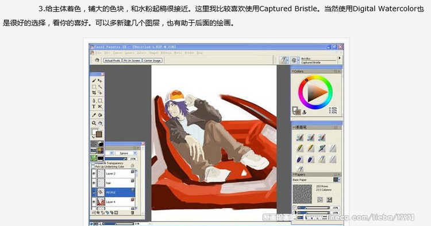The width and height of the screenshot is (431, 226).
Task: Choose the Magnifier tool in toolbox
Action: click(x=94, y=123)
